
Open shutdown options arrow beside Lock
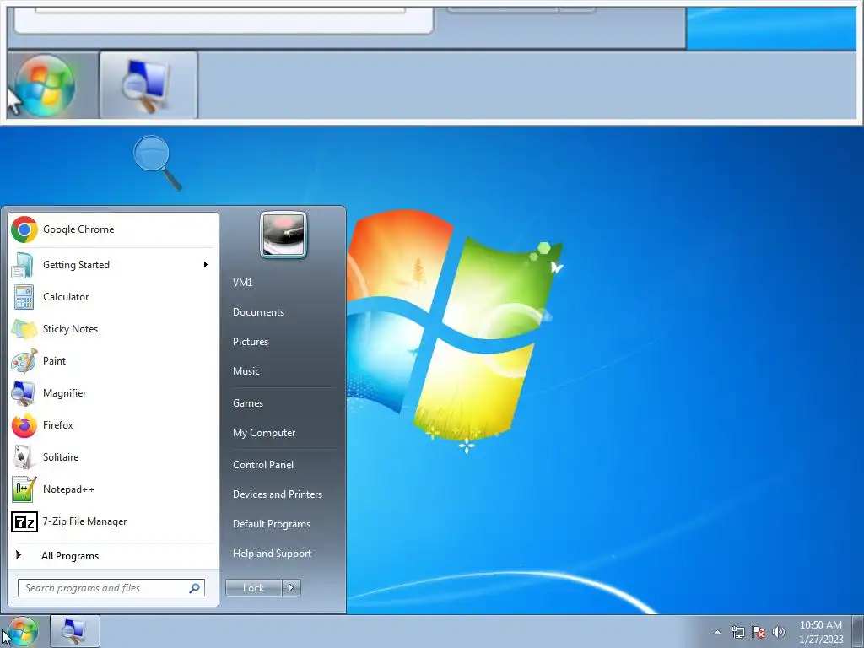coord(291,588)
